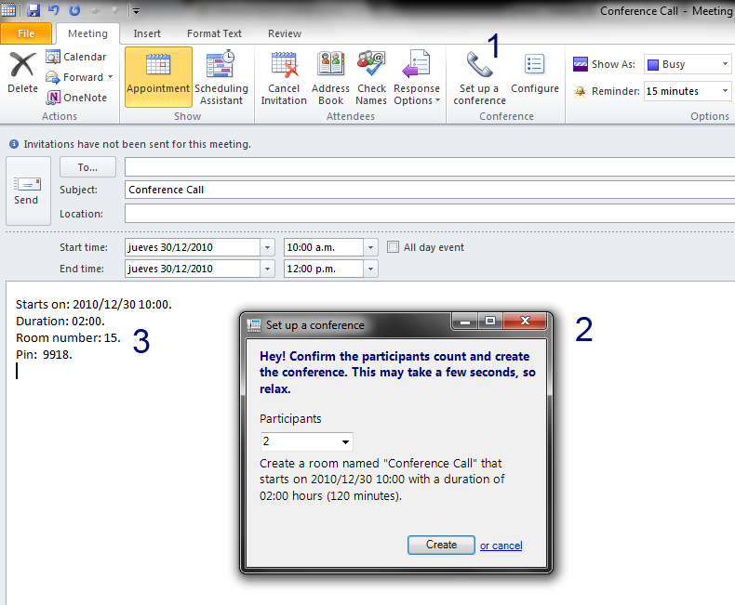
Task: Click the Delete meeting icon
Action: click(x=22, y=65)
